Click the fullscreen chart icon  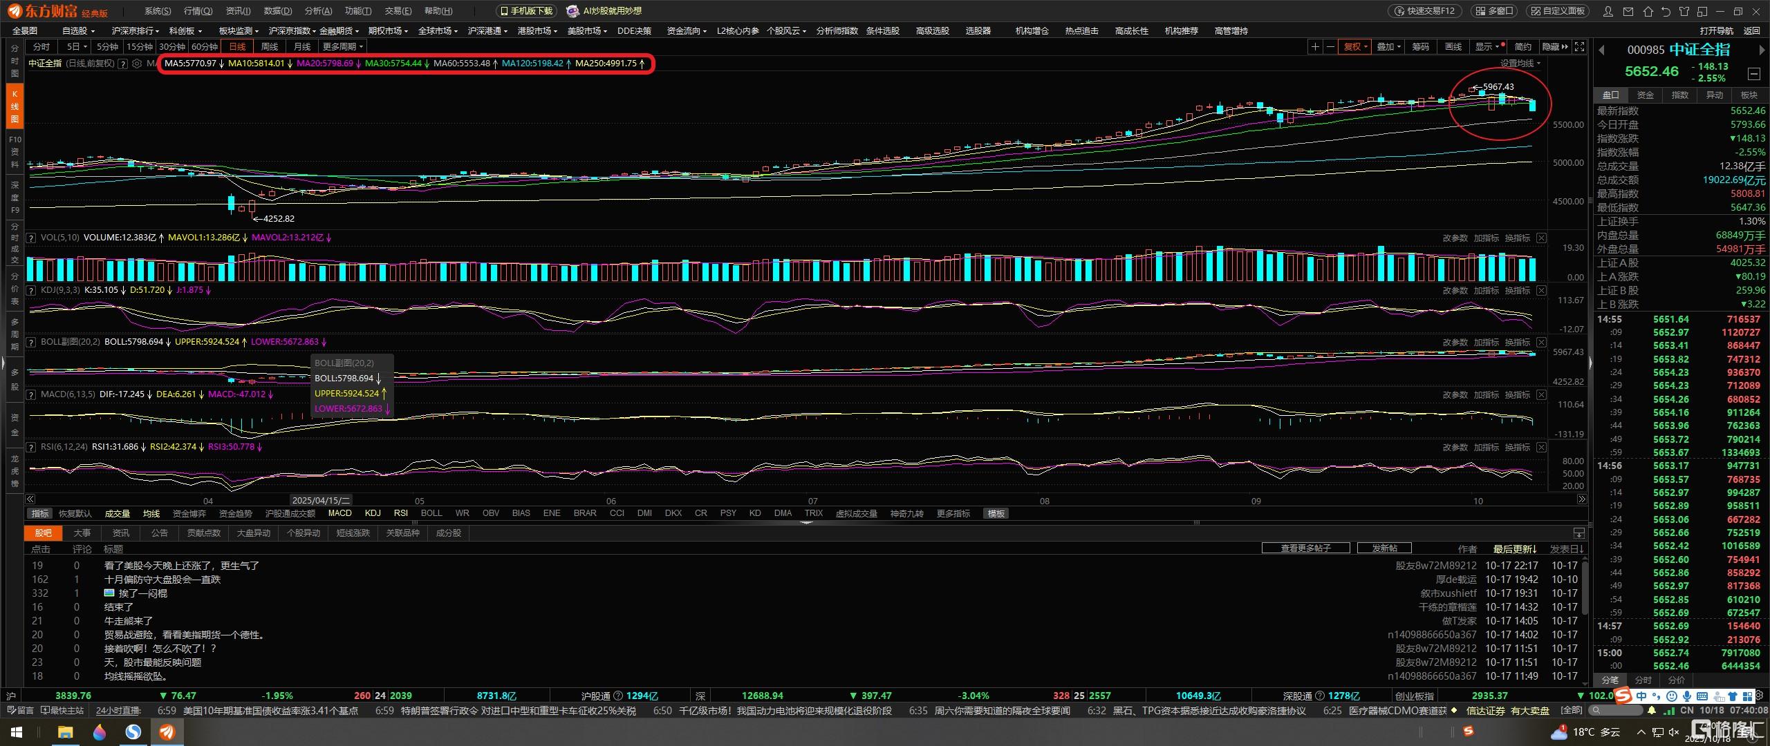[1579, 46]
